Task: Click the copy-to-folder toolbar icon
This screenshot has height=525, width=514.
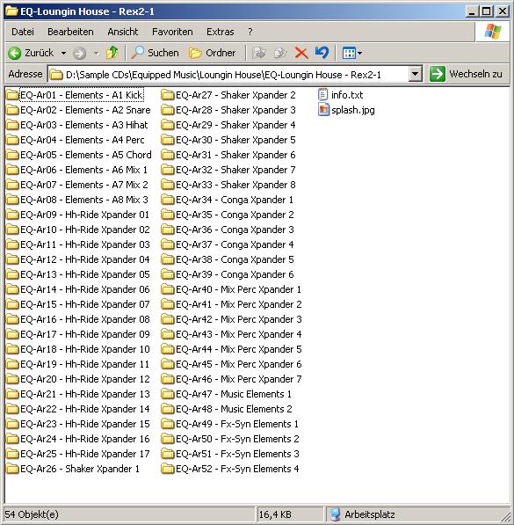Action: click(x=280, y=53)
